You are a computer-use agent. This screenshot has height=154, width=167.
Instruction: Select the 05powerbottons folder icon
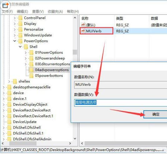point(31,75)
